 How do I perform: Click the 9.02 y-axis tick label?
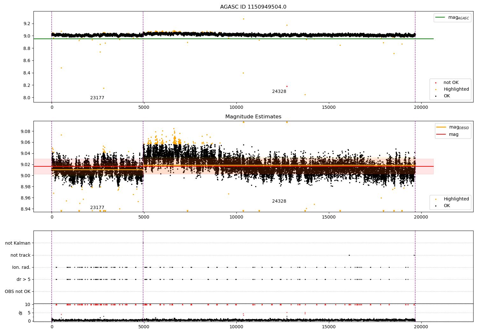tap(26, 164)
